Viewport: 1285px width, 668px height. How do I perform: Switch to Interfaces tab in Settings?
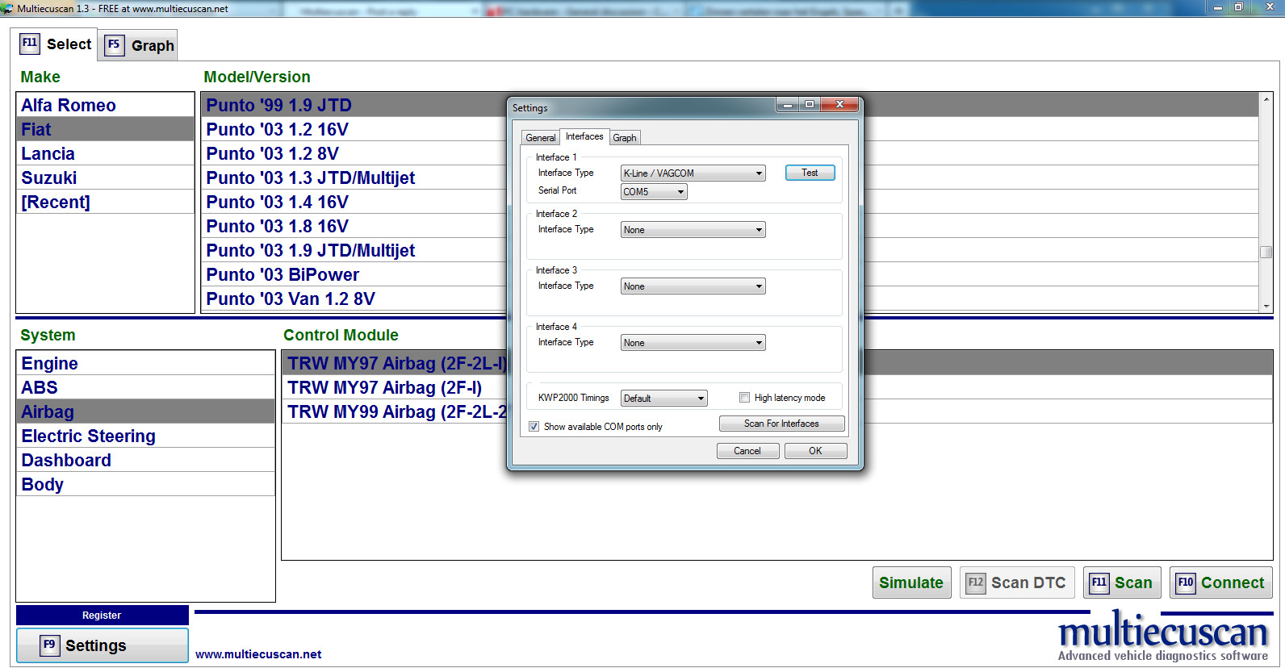click(584, 136)
